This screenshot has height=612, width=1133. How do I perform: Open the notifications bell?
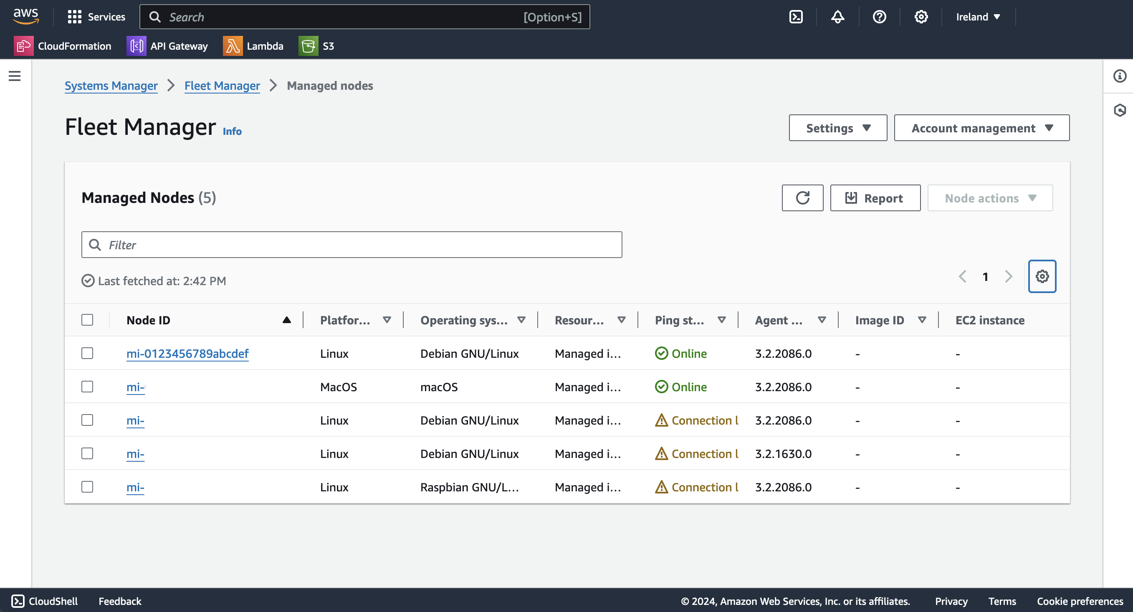pos(837,17)
